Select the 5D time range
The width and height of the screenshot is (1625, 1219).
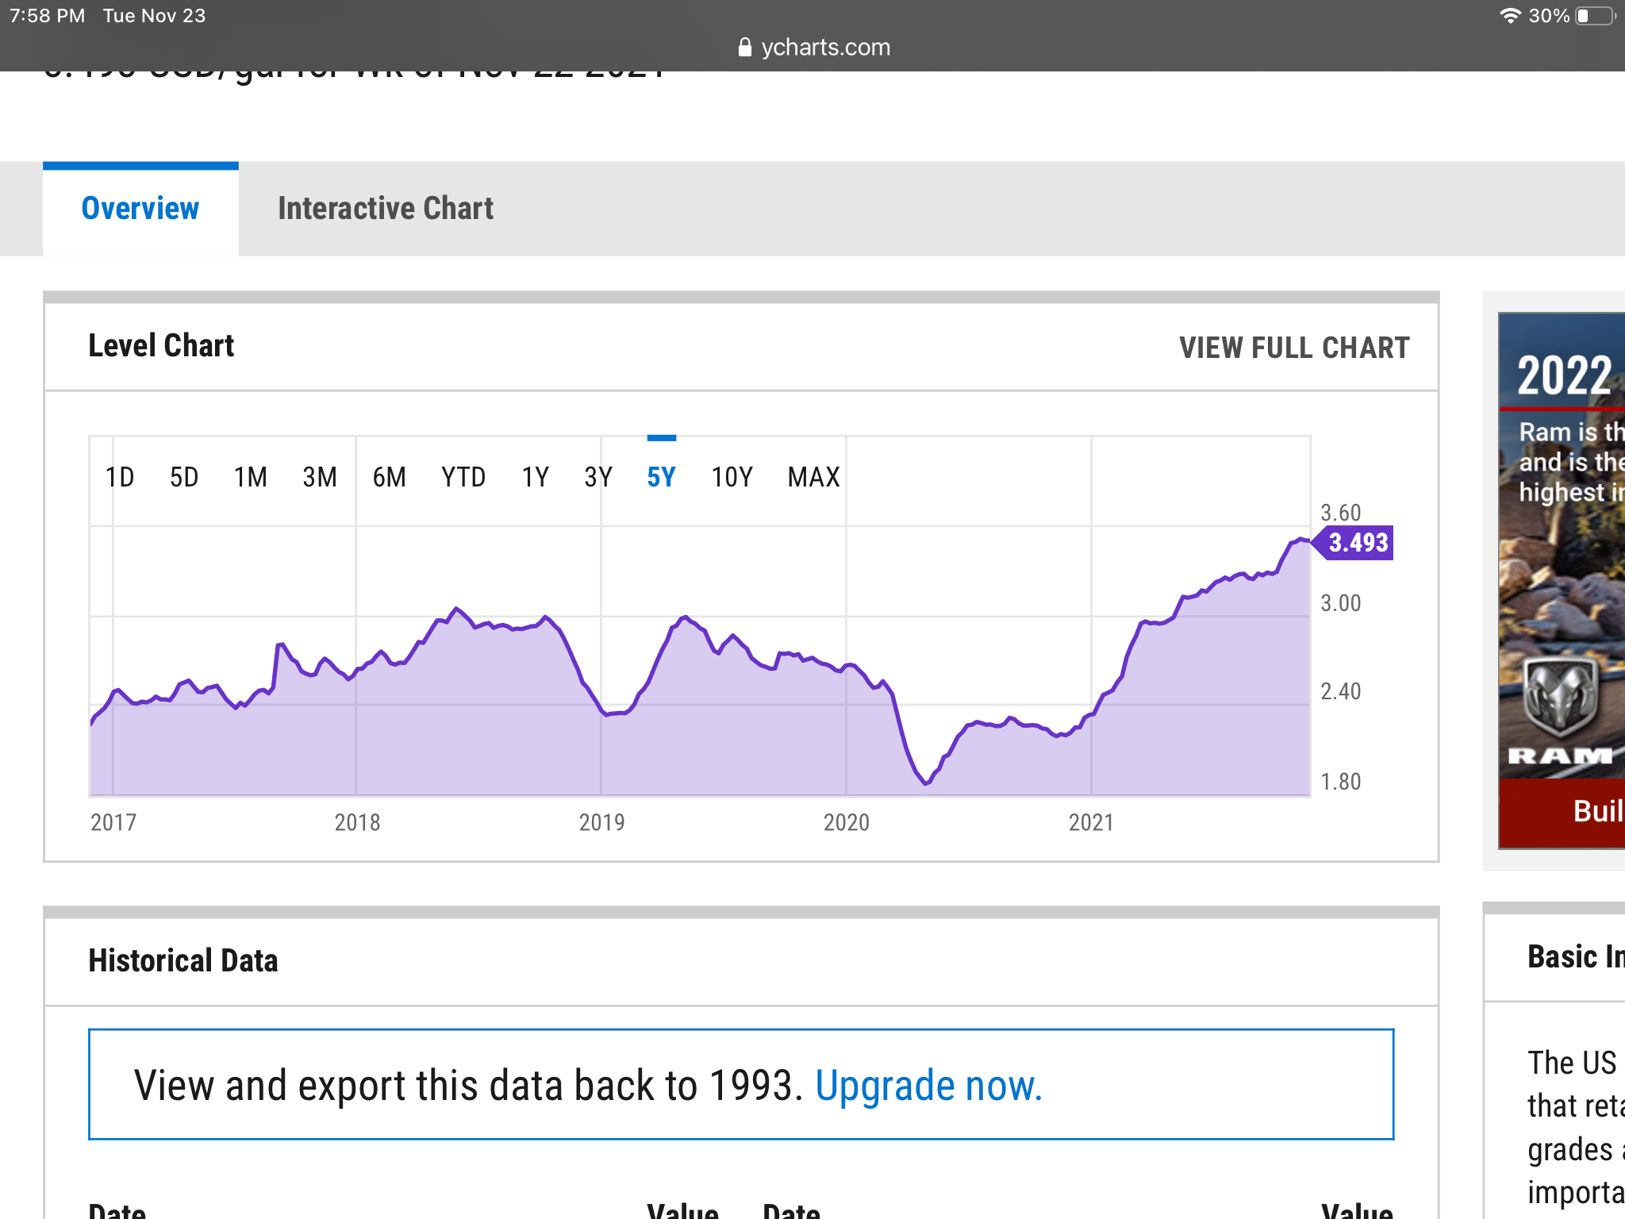(184, 477)
